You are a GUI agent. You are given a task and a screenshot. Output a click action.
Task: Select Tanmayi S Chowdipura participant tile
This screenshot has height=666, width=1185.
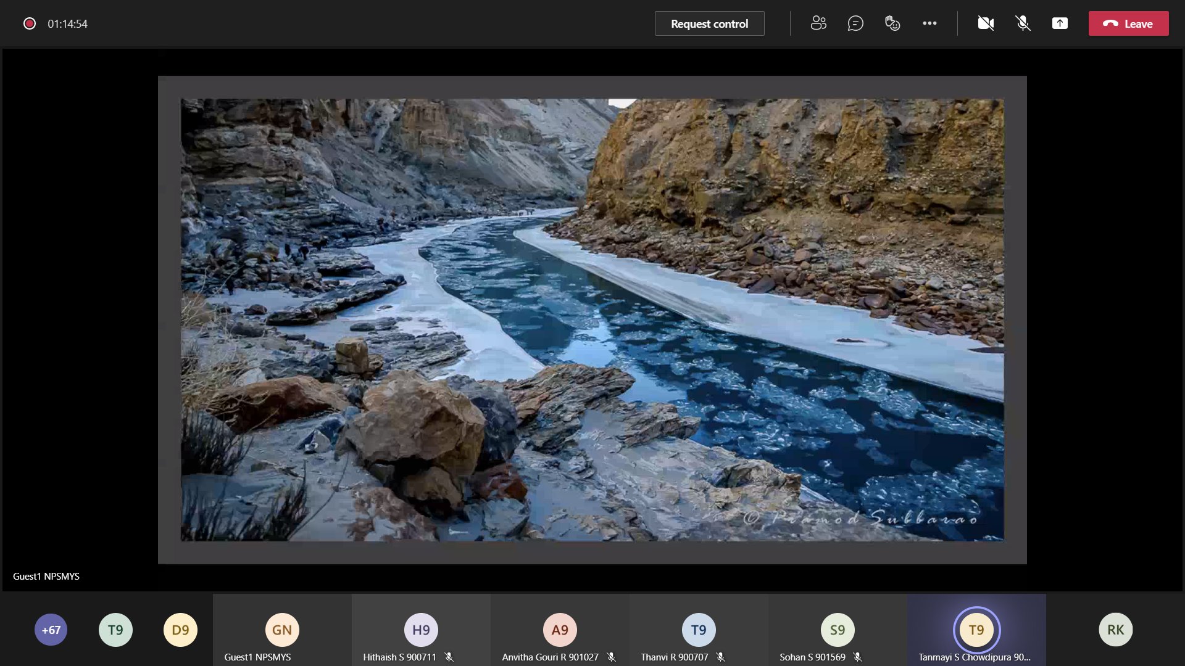(x=976, y=630)
